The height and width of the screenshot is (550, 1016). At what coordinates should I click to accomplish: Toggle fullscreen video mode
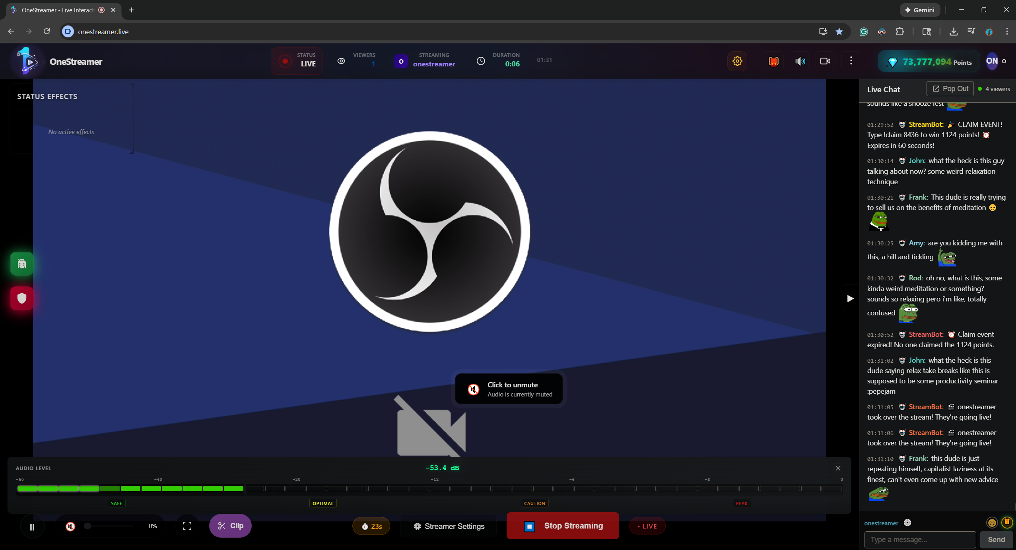pos(187,526)
